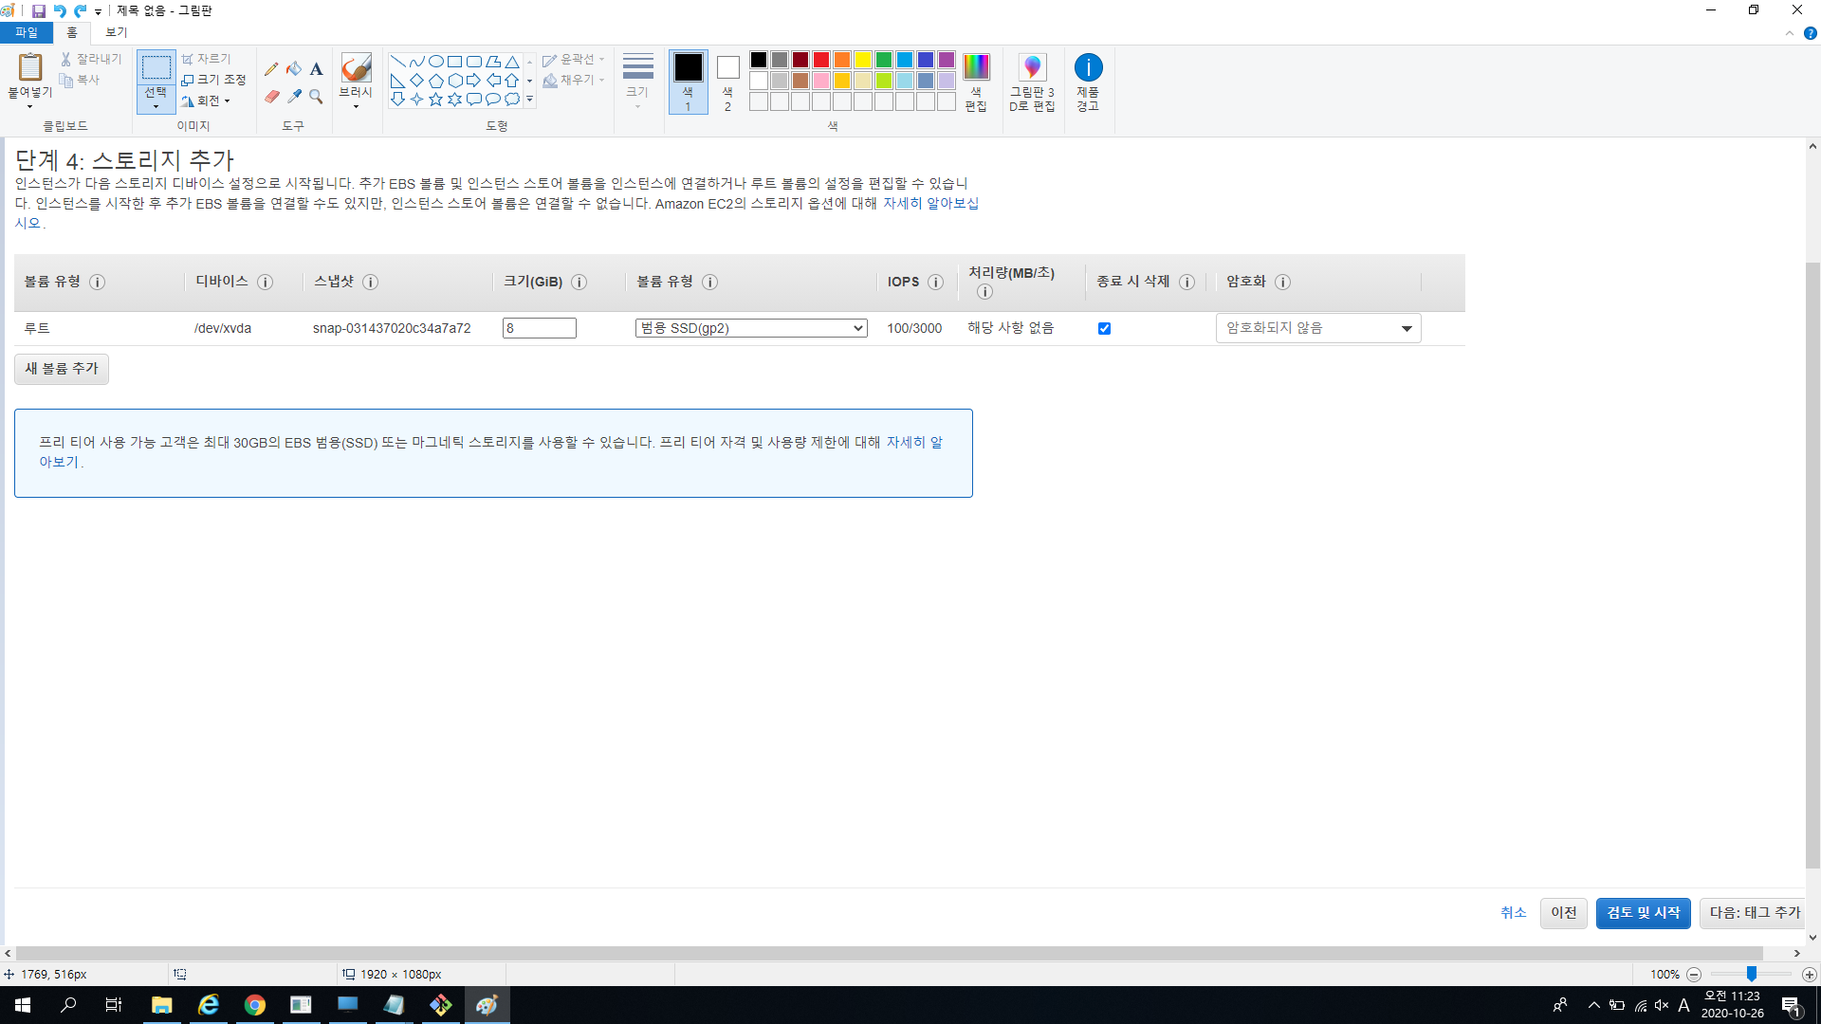Viewport: 1821px width, 1024px height.
Task: Select the Magnifier tool
Action: [316, 97]
